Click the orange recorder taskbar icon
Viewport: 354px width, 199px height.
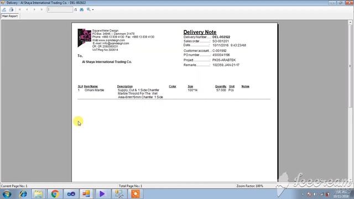[136, 194]
